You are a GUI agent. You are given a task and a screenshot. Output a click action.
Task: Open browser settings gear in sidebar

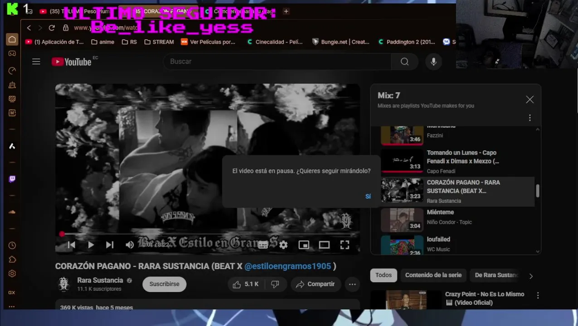point(12,273)
